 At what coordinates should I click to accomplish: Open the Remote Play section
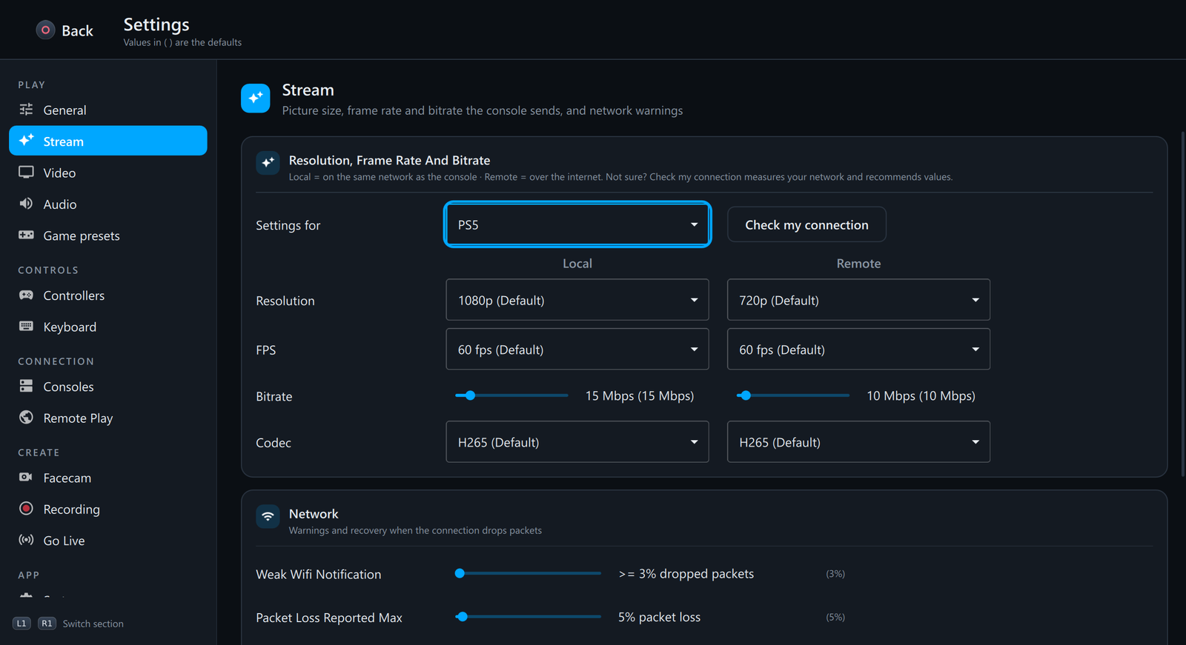coord(108,418)
